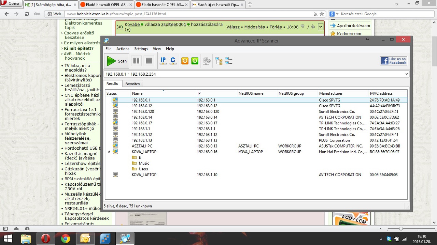This screenshot has width=437, height=245.
Task: Start the network scan with Scan button
Action: 117,61
